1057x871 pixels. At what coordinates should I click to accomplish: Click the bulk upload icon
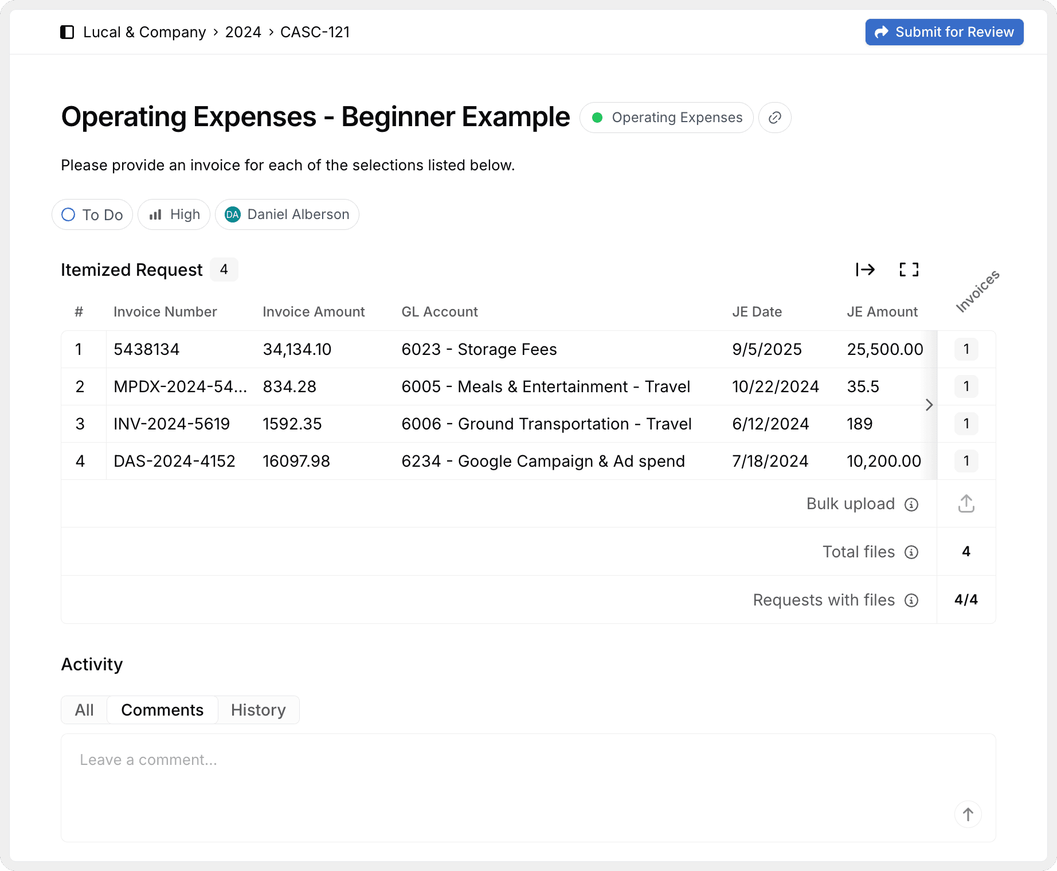(x=966, y=503)
